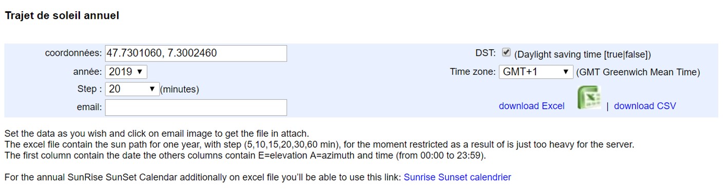Expand the Step minutes dropdown
The image size is (726, 192).
[132, 89]
